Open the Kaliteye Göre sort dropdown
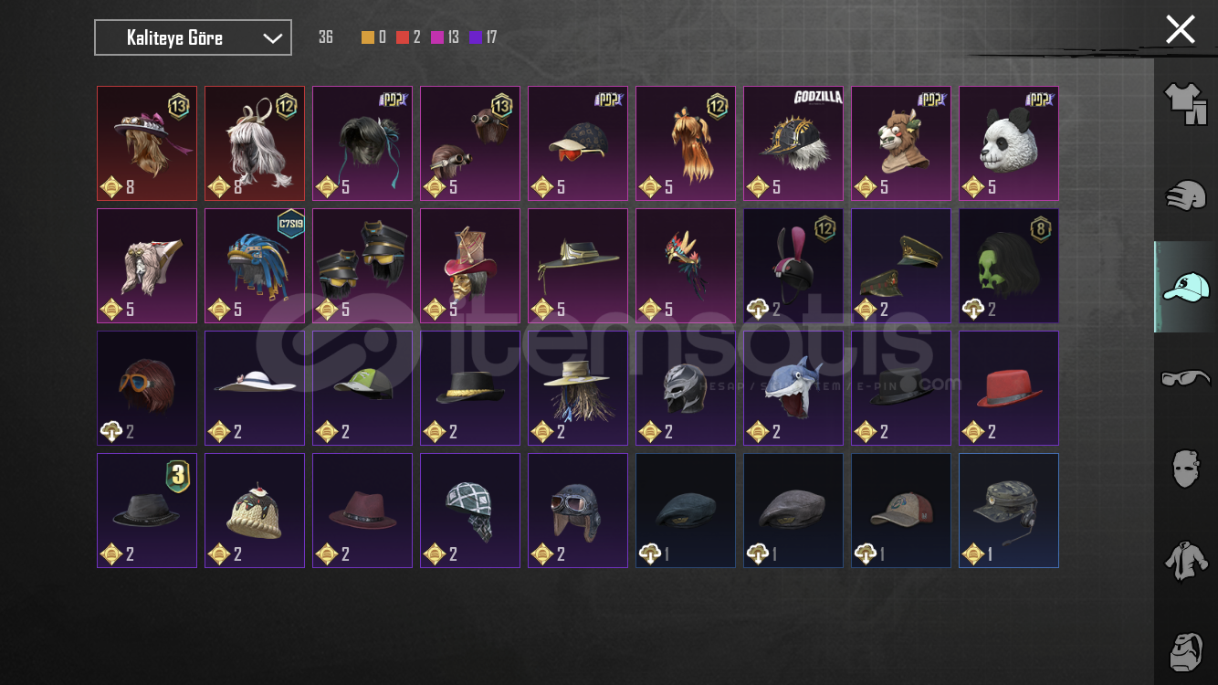 pyautogui.click(x=193, y=37)
